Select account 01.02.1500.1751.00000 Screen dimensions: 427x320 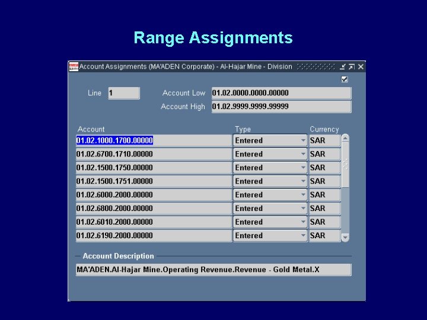(154, 181)
